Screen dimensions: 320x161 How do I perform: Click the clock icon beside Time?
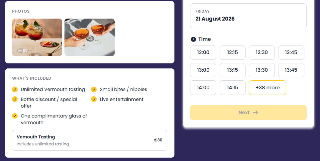(193, 39)
